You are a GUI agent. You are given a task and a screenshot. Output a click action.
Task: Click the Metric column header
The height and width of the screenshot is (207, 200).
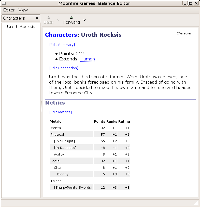tap(56, 121)
